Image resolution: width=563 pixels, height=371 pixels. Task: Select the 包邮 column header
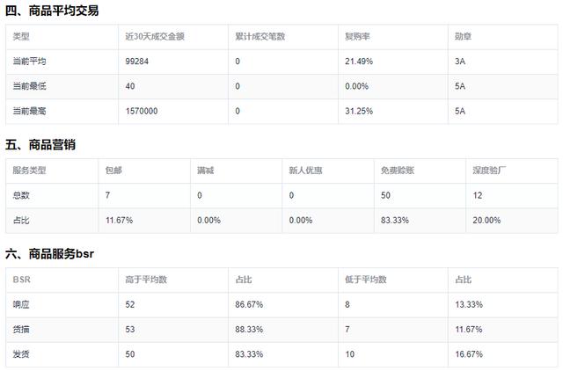click(113, 171)
